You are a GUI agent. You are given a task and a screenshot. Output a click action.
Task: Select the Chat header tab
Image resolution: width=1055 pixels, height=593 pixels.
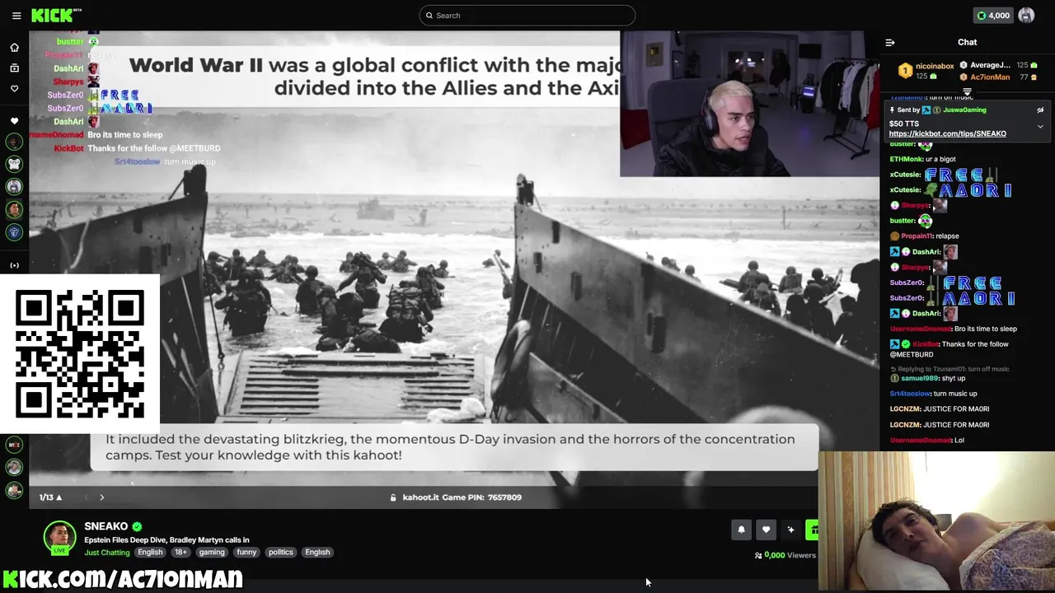coord(967,42)
